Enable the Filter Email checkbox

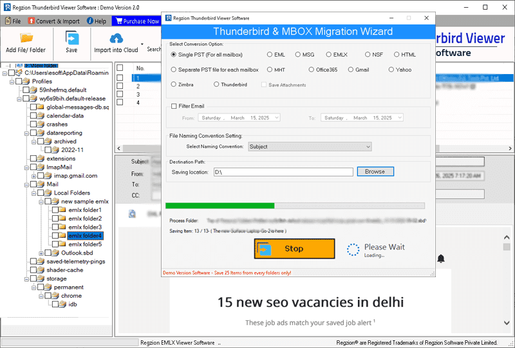coord(174,106)
